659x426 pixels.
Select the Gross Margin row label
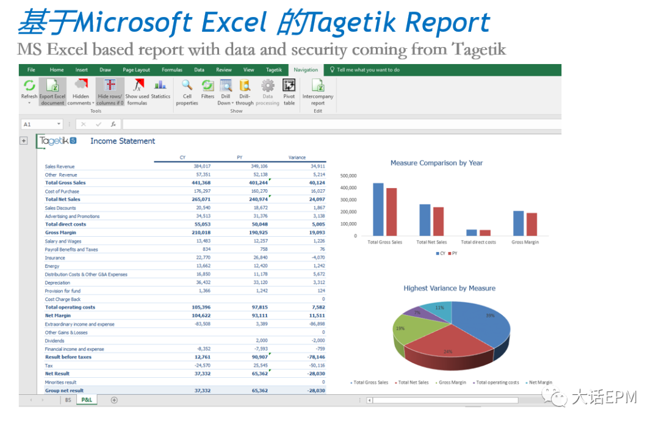click(x=60, y=233)
